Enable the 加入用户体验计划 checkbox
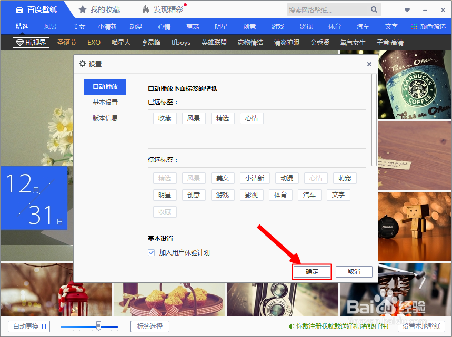 point(150,253)
